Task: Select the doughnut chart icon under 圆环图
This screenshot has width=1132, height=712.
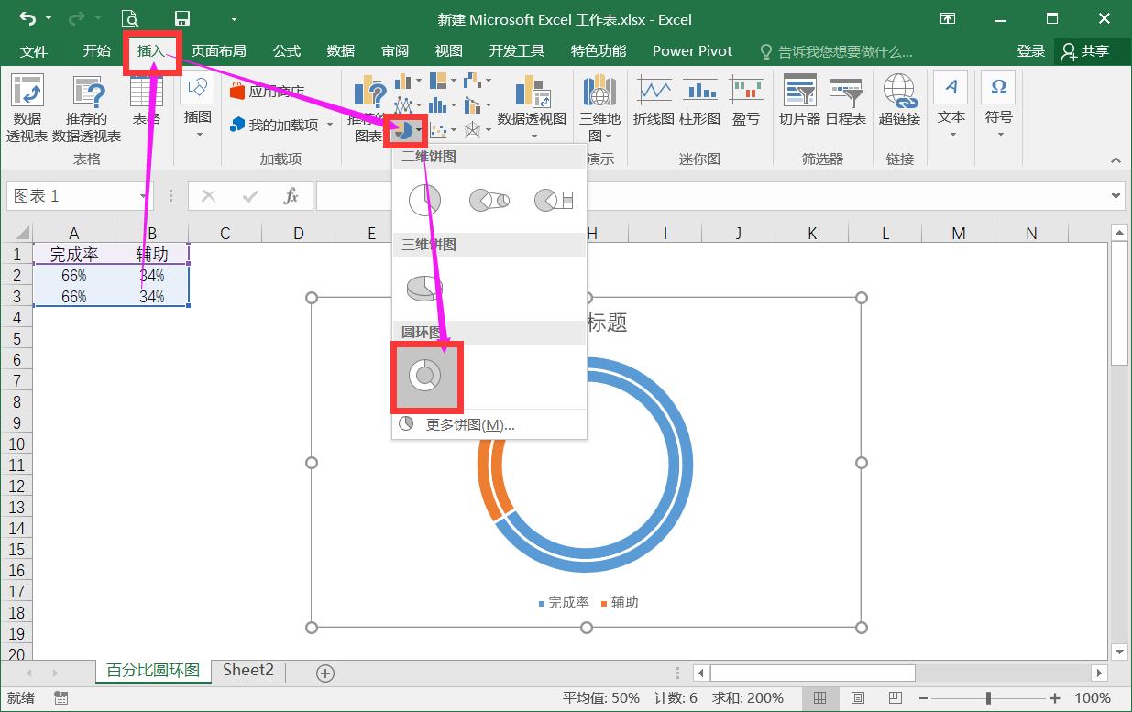Action: coord(426,376)
